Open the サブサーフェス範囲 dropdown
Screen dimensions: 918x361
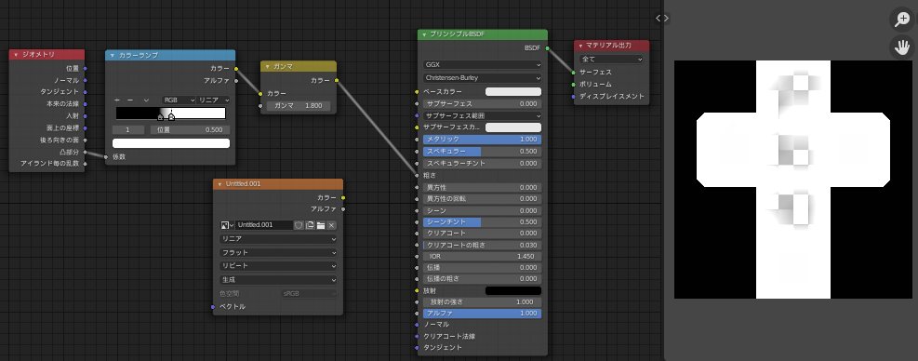(483, 116)
